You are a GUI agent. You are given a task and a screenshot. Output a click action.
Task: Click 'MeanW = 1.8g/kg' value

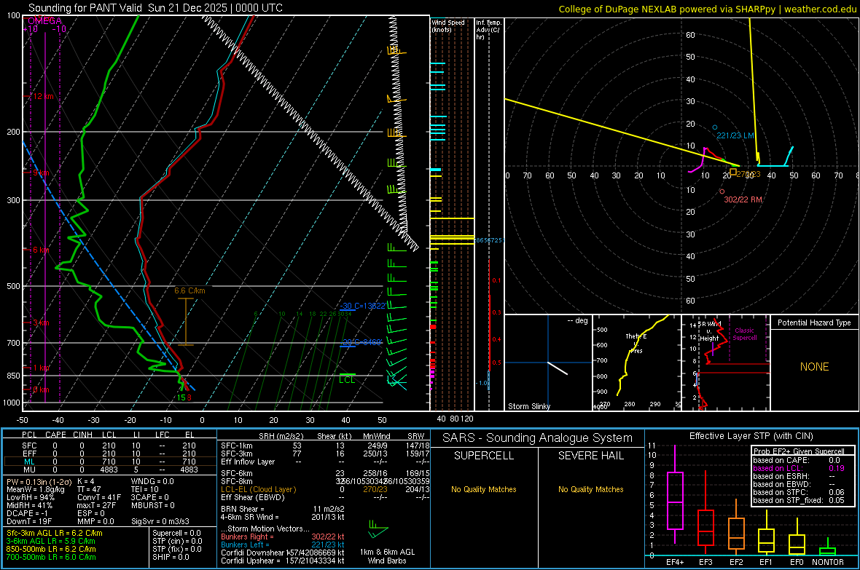coord(36,489)
